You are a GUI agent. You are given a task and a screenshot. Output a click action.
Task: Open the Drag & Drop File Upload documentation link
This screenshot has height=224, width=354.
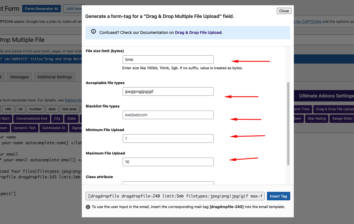click(x=198, y=32)
